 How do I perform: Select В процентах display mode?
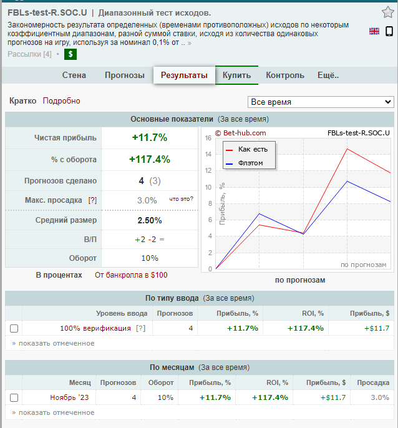59,275
